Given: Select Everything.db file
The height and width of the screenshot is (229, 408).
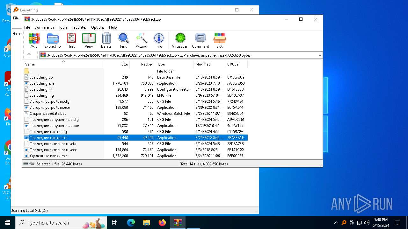Looking at the screenshot, I should tap(135, 77).
